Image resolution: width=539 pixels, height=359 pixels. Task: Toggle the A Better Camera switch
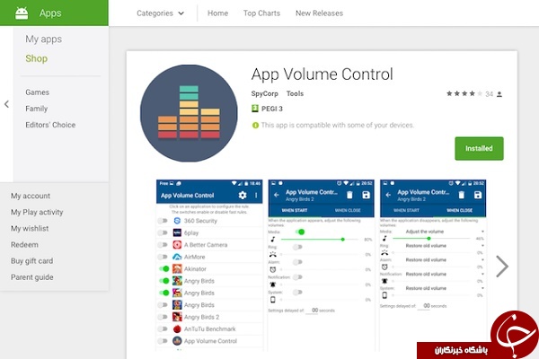163,245
